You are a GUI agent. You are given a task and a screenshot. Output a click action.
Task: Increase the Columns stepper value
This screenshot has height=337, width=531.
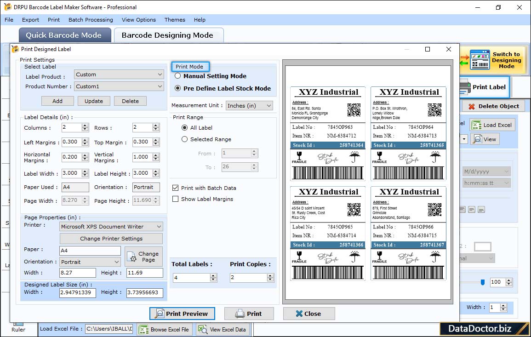85,126
